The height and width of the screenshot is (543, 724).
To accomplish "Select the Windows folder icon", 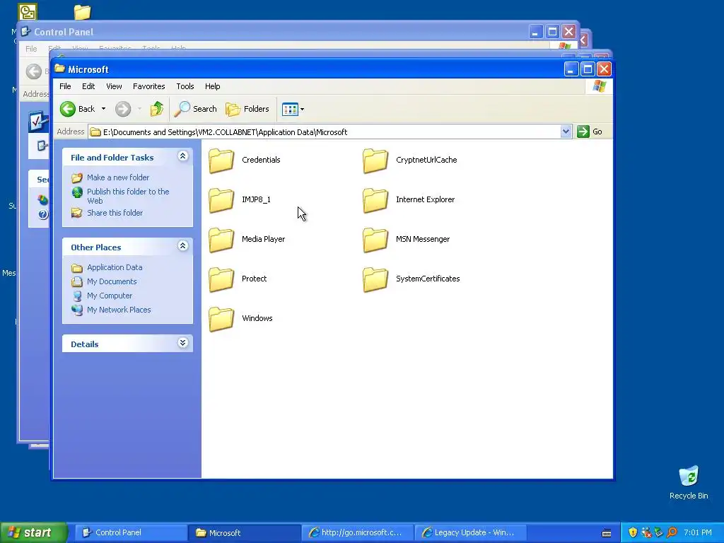I will [221, 319].
